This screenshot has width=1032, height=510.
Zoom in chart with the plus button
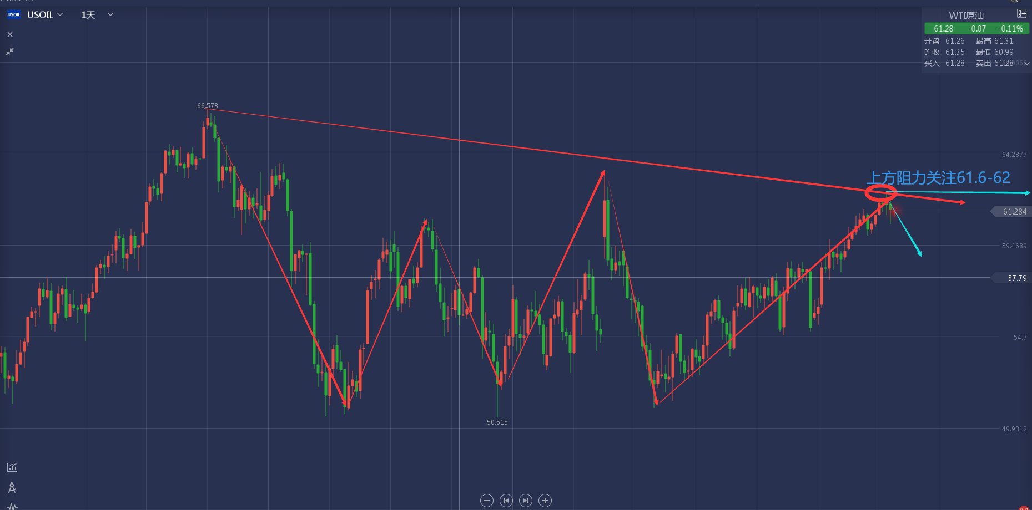click(545, 501)
